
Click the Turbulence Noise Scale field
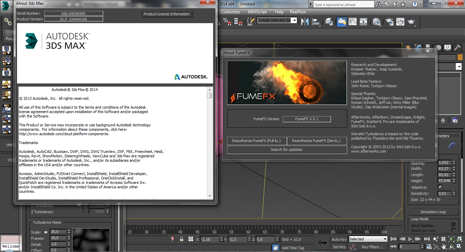(x=58, y=232)
